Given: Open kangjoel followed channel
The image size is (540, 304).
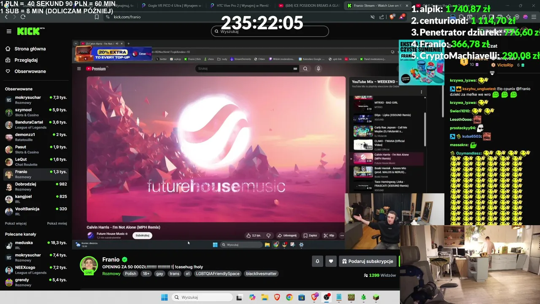Looking at the screenshot, I should pyautogui.click(x=35, y=199).
